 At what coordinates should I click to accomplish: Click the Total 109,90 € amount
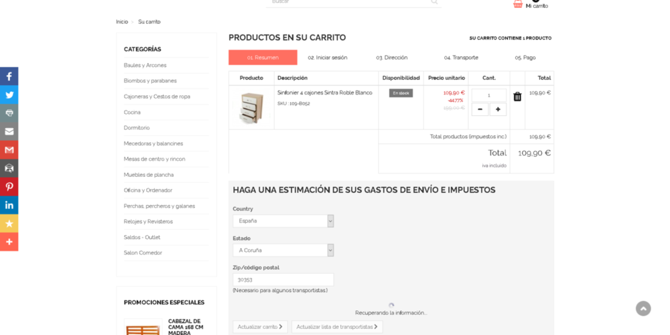[x=535, y=153]
